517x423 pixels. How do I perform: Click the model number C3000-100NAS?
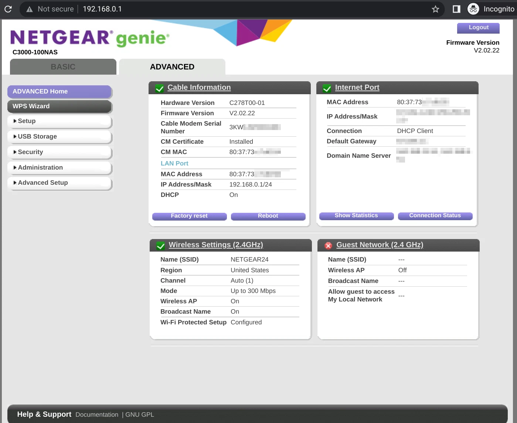pyautogui.click(x=35, y=52)
